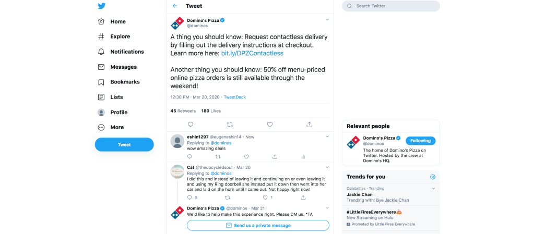View analytics on eshin1297's reply
This screenshot has height=234, width=534.
tap(303, 156)
